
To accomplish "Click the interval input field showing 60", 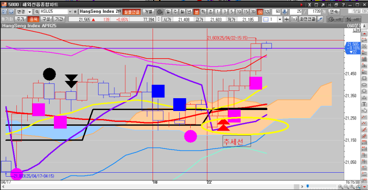I will point(276,11).
